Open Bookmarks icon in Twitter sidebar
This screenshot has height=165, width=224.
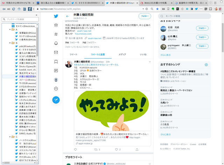56,61
